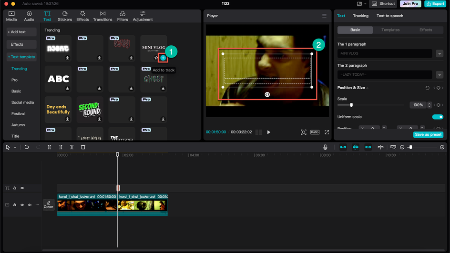This screenshot has height=253, width=450.
Task: Play the video in the player
Action: click(269, 132)
